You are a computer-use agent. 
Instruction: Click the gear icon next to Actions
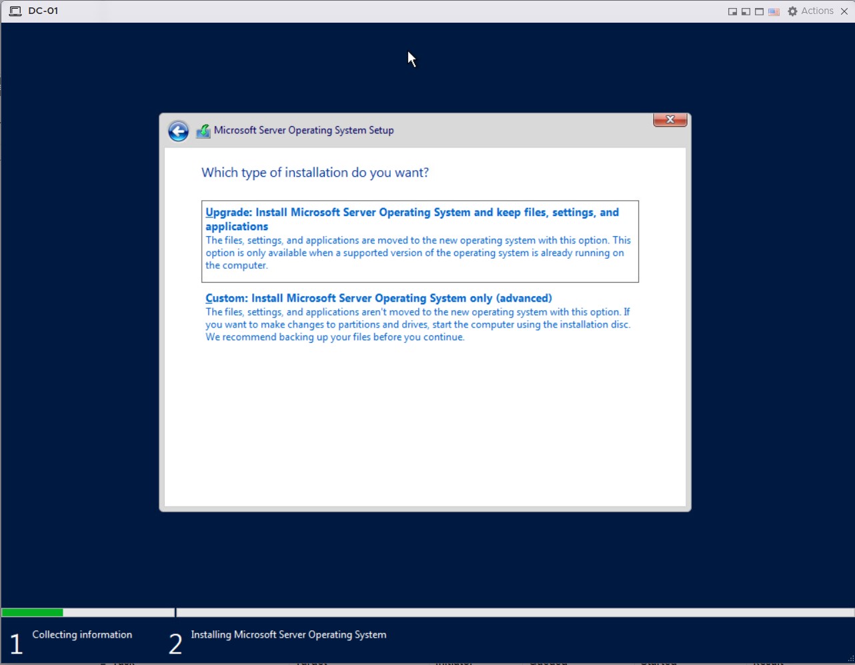[792, 11]
